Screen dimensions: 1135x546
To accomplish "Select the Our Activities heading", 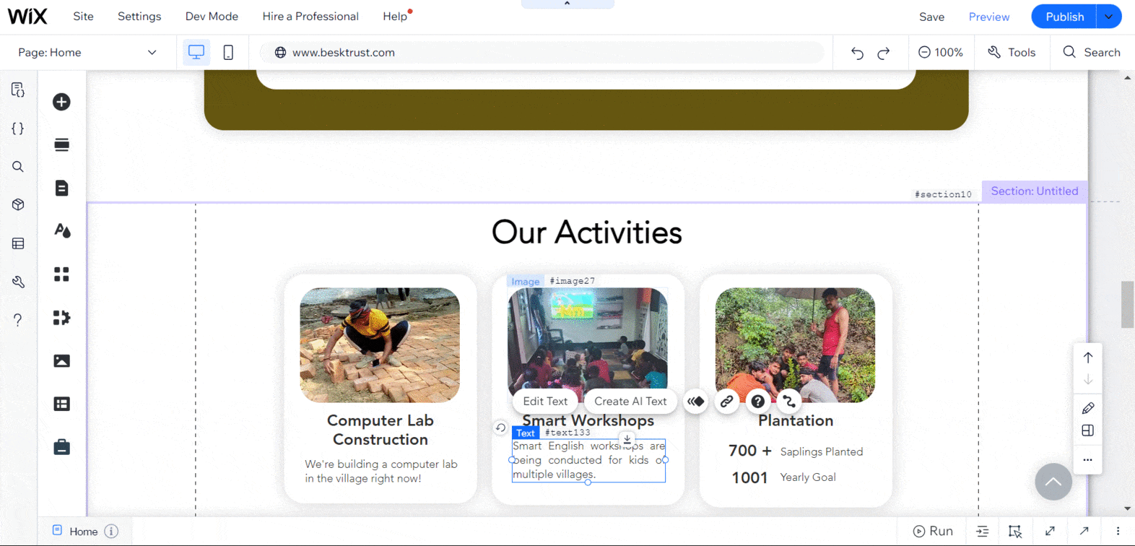I will click(586, 233).
